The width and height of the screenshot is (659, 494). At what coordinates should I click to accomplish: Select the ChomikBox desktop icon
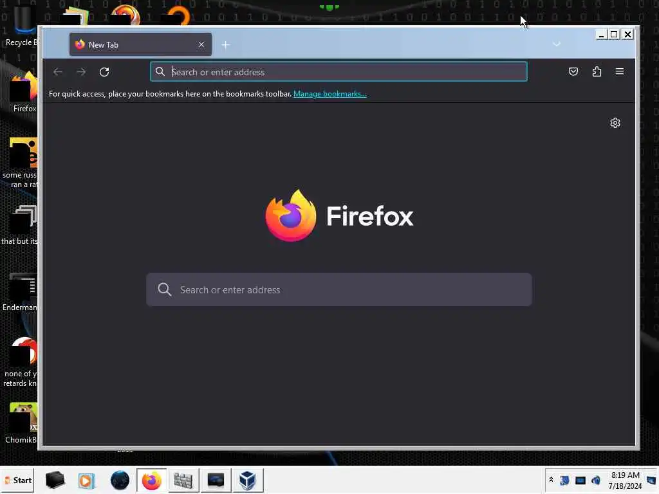point(22,423)
